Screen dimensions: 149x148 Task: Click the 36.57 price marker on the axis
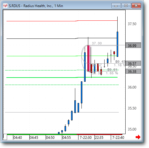click(x=133, y=63)
